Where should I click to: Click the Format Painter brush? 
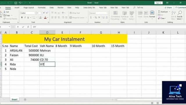4,19
